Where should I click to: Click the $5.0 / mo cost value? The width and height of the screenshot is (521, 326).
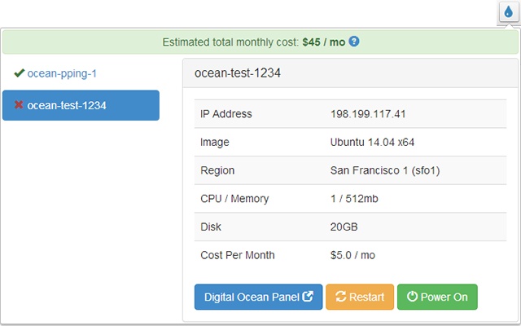352,255
